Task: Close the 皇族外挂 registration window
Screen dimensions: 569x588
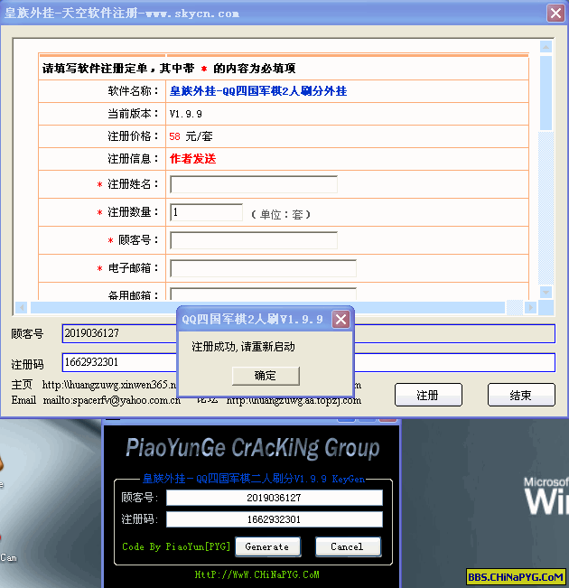Action: 555,14
